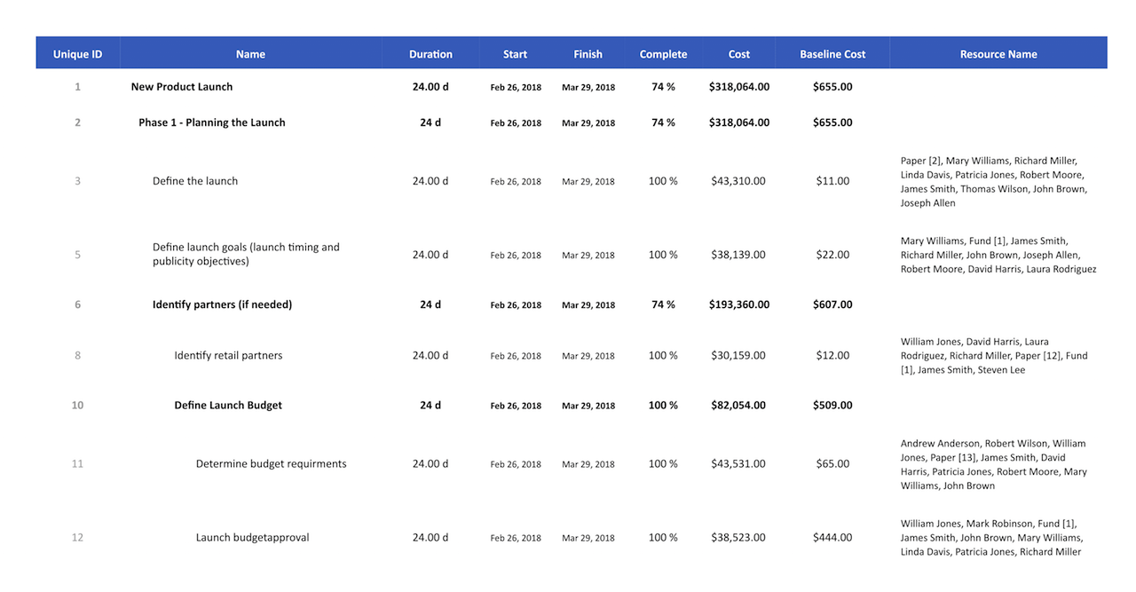Click the Define Launch Budget task
The height and width of the screenshot is (592, 1136).
[x=228, y=406]
